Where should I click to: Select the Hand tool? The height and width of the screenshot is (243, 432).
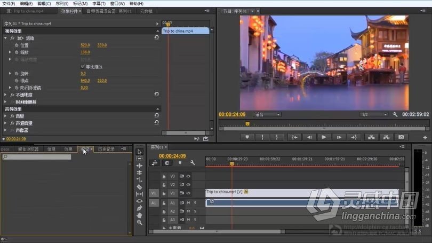point(139,215)
